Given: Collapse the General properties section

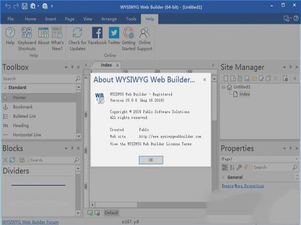Looking at the screenshot, I should point(223,177).
